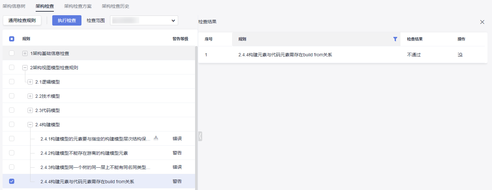The height and width of the screenshot is (190, 492).
Task: Check the rule 2.4.1 checkbox
Action: [12, 139]
